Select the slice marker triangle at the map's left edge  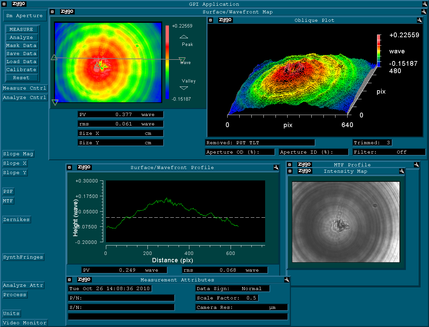coord(54,58)
